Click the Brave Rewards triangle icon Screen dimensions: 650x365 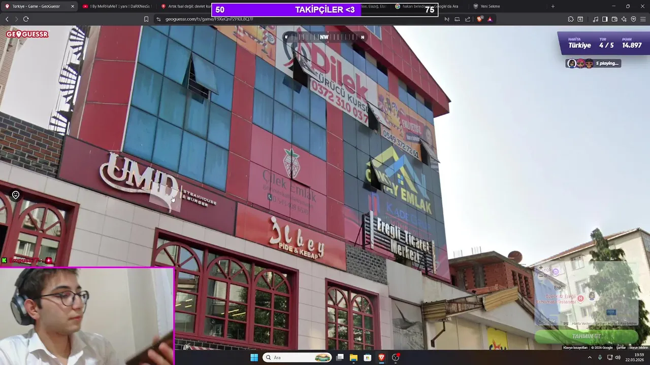(490, 19)
